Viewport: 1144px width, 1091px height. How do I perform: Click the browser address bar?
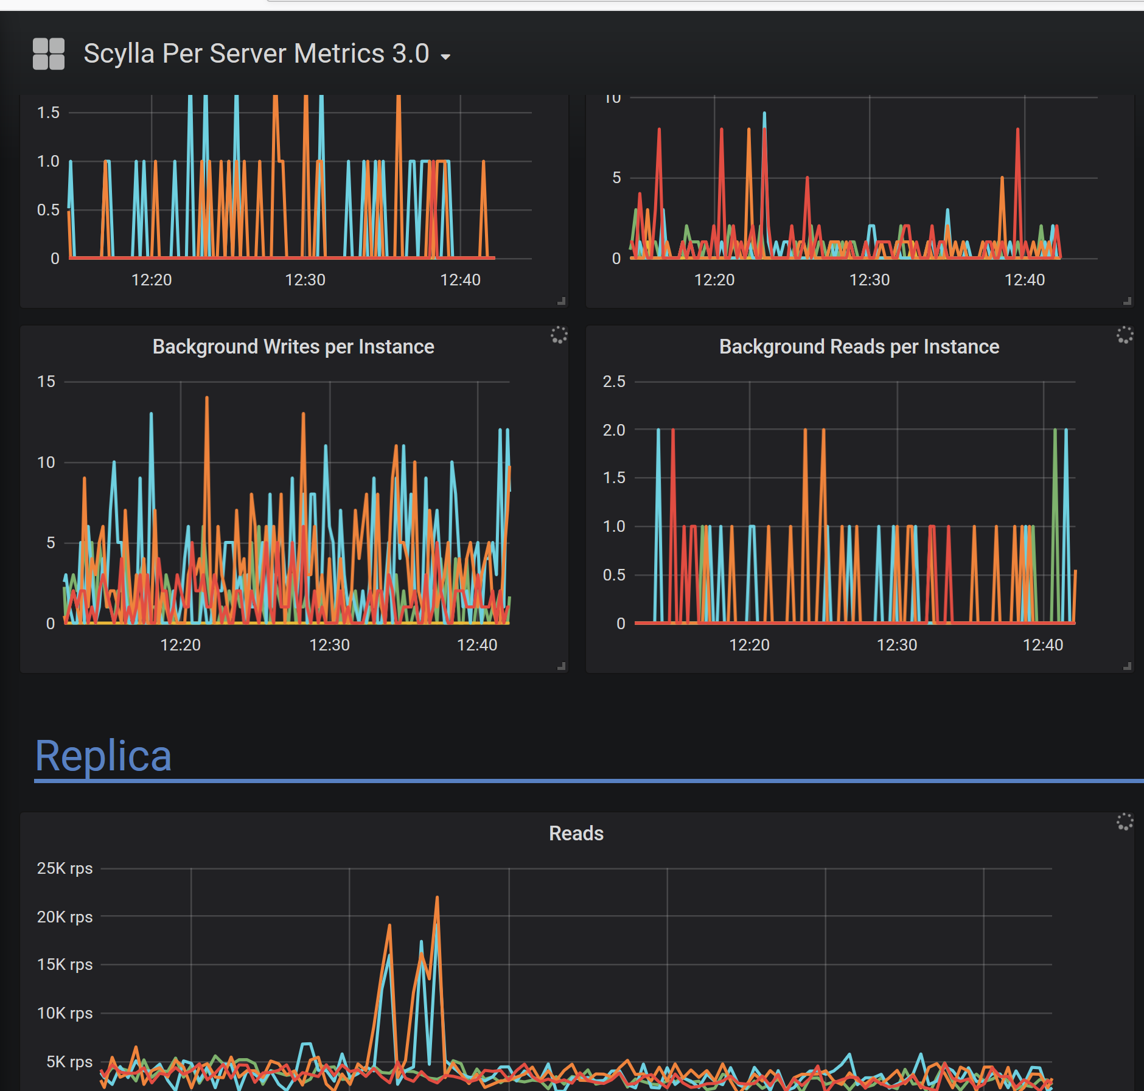669,3
